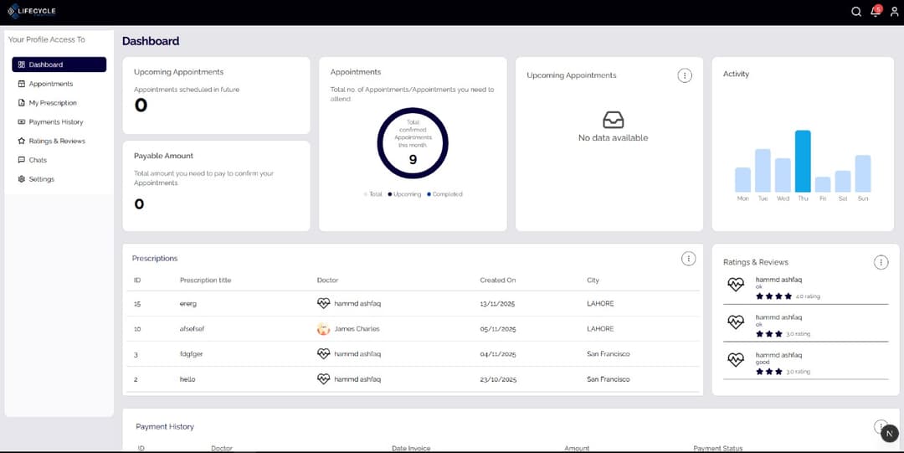
Task: Click prescription title 'hello'
Action: pos(187,379)
